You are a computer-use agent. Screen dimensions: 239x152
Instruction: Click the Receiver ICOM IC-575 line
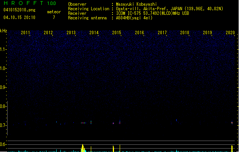152,13
